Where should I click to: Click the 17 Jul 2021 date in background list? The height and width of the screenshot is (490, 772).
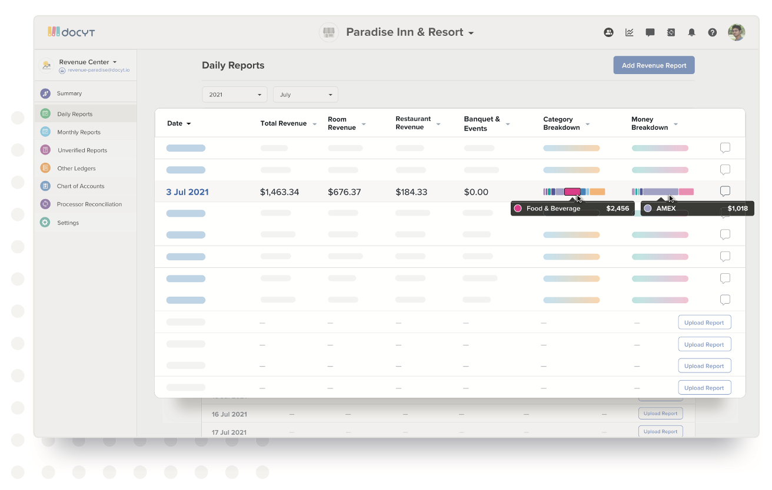click(229, 432)
